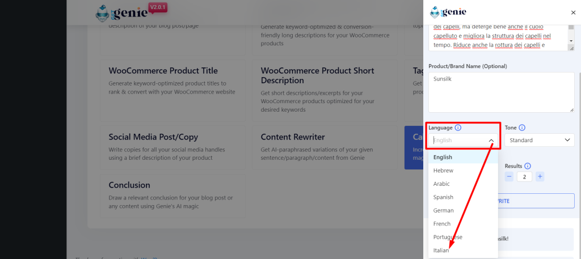Select Italian in language list
Image resolution: width=581 pixels, height=259 pixels.
(463, 250)
